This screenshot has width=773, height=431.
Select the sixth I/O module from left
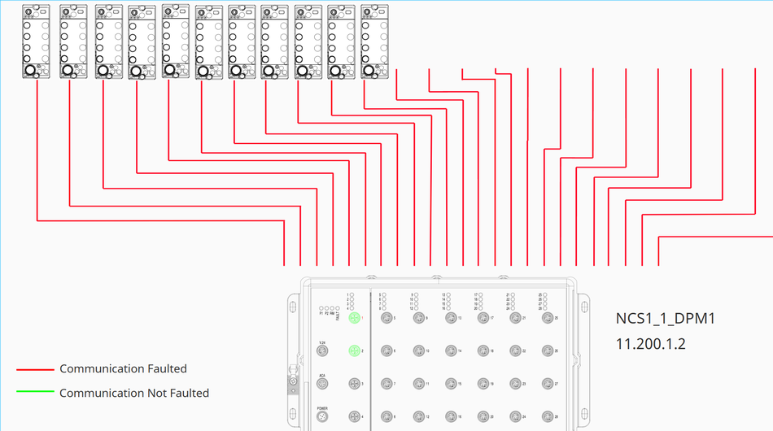207,41
